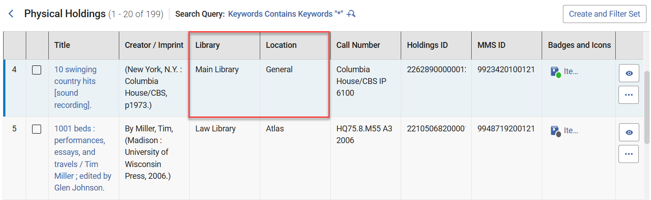Open the Ite... link in row 4

point(571,71)
